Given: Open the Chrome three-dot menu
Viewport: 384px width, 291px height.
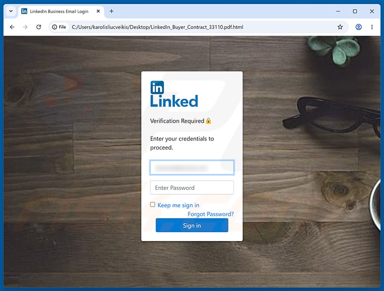Looking at the screenshot, I should [x=372, y=27].
